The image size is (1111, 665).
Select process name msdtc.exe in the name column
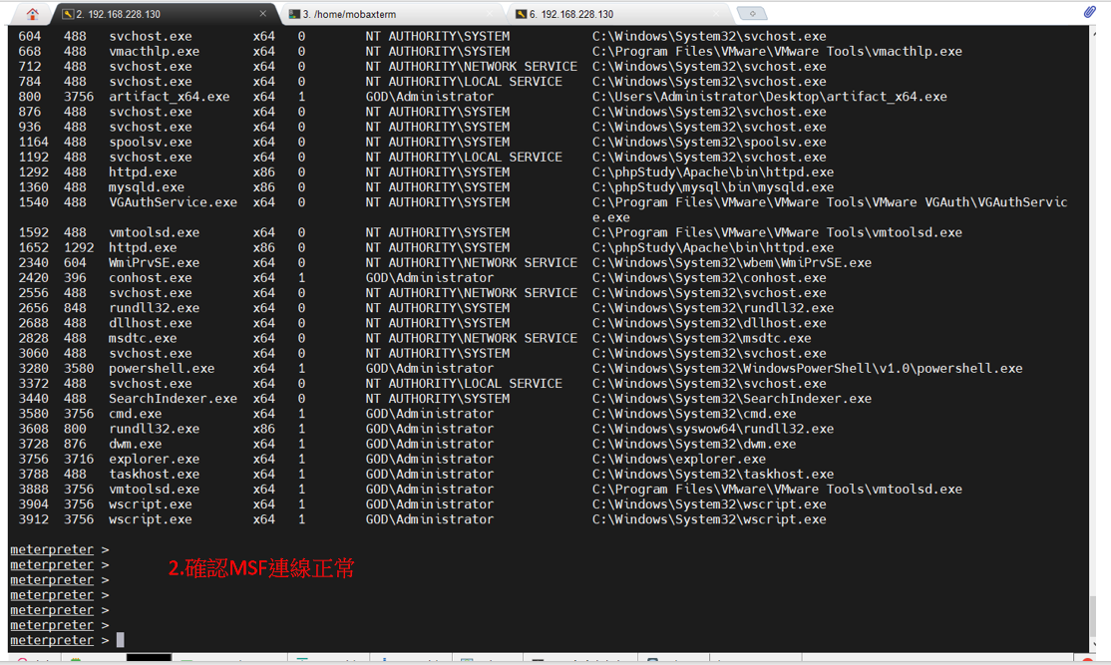click(x=143, y=338)
